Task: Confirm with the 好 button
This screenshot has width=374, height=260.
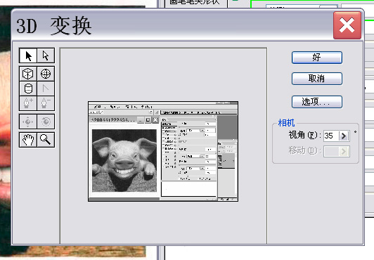Action: [317, 58]
